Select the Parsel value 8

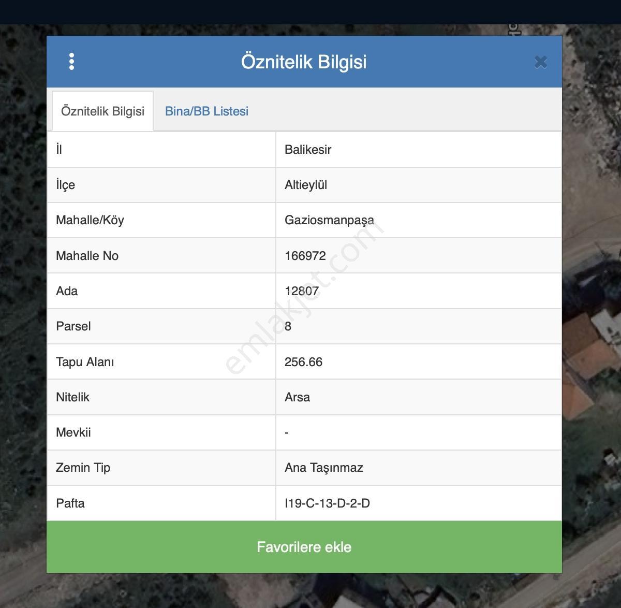(x=288, y=326)
